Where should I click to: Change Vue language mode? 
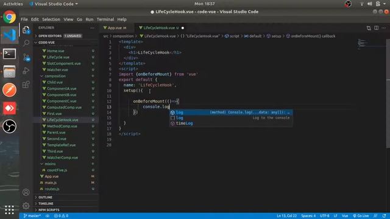point(345,216)
